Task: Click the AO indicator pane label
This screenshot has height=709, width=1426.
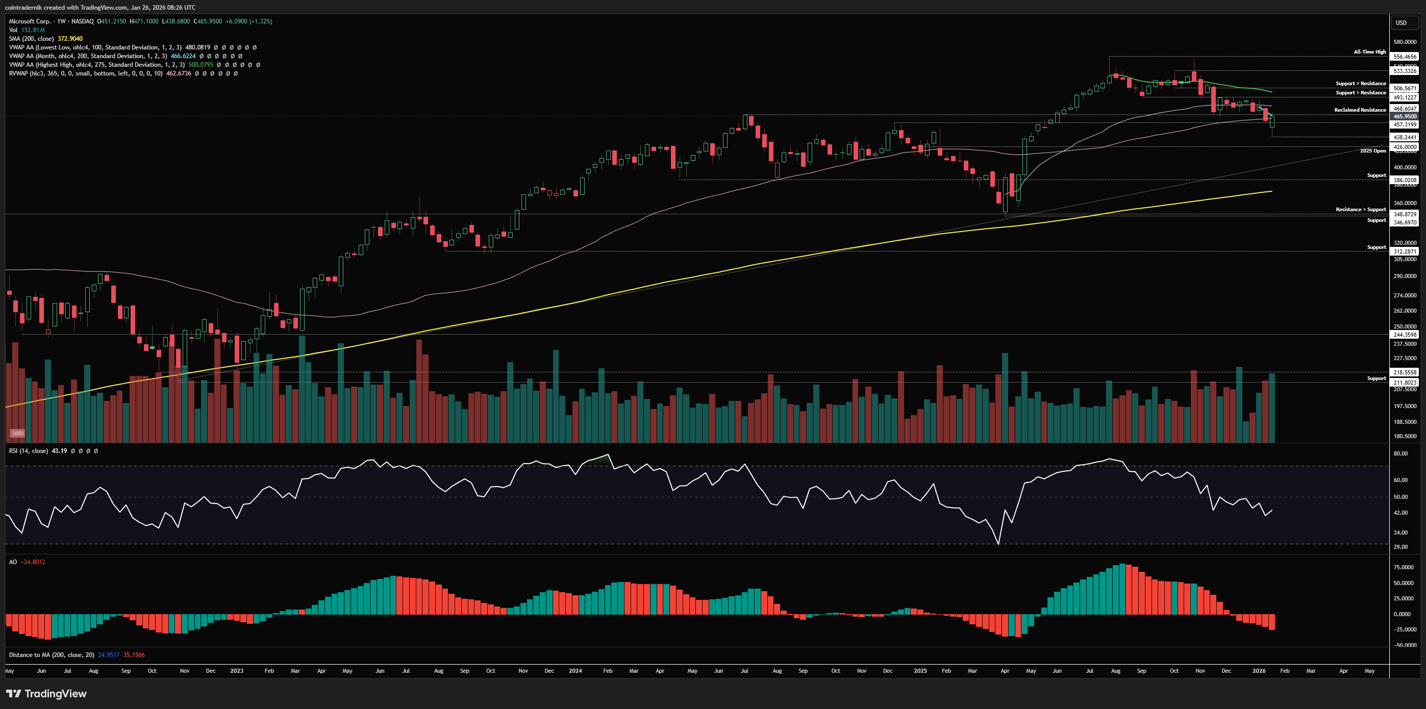Action: (13, 562)
